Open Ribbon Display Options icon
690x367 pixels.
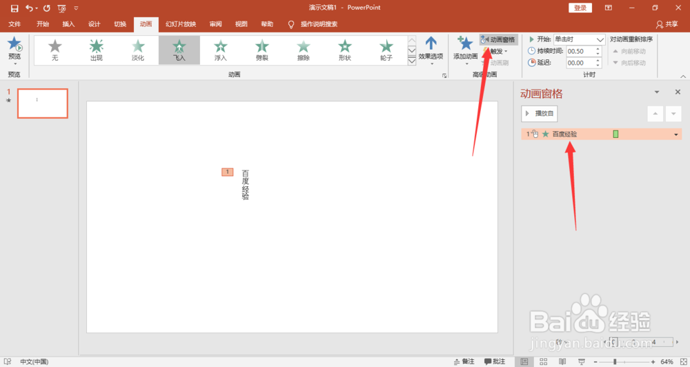coord(609,8)
